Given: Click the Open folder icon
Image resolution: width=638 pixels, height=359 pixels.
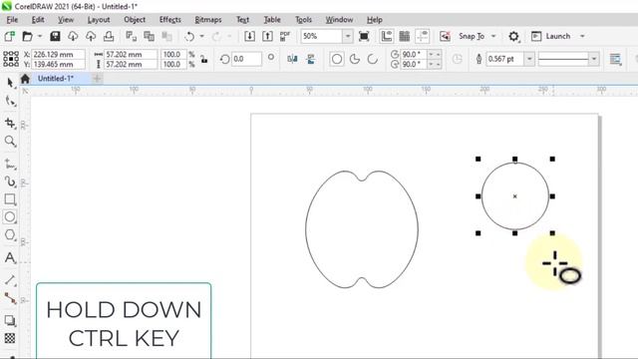Looking at the screenshot, I should 27,36.
